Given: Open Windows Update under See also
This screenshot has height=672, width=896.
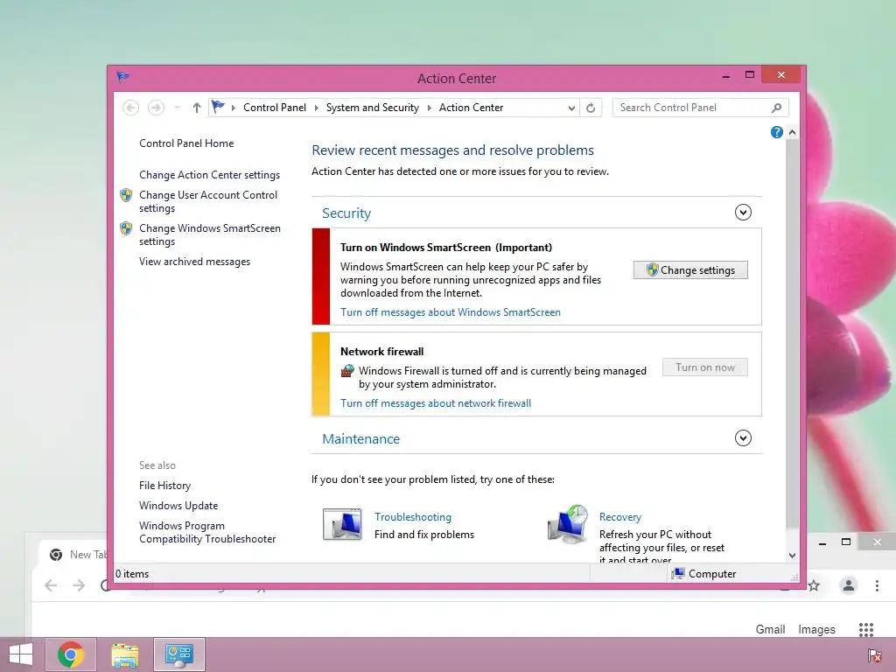Looking at the screenshot, I should click(x=178, y=506).
